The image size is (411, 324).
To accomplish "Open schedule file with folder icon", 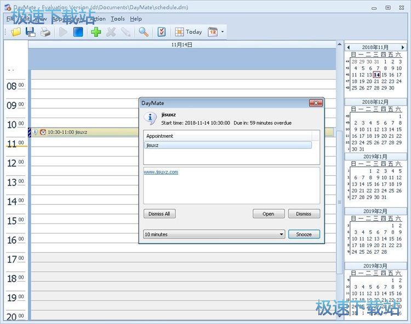I will tap(16, 32).
